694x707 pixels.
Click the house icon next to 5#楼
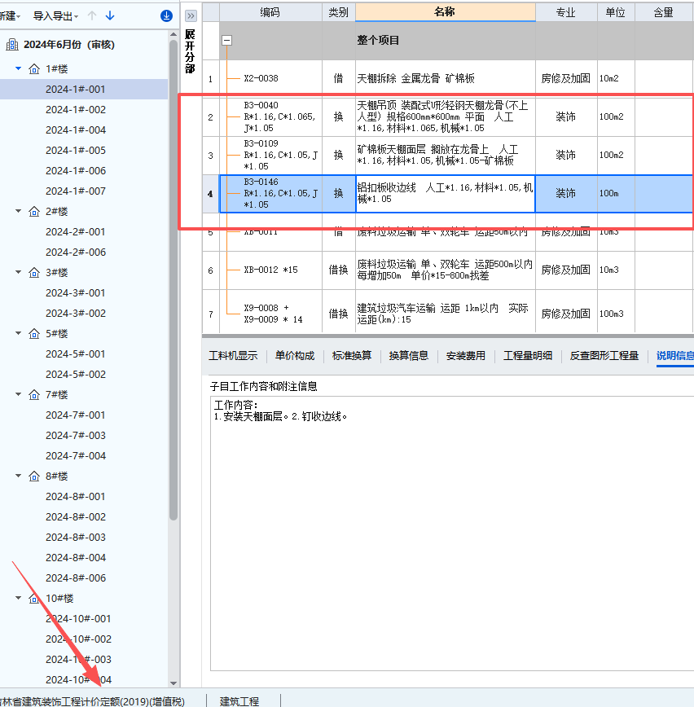pos(34,333)
